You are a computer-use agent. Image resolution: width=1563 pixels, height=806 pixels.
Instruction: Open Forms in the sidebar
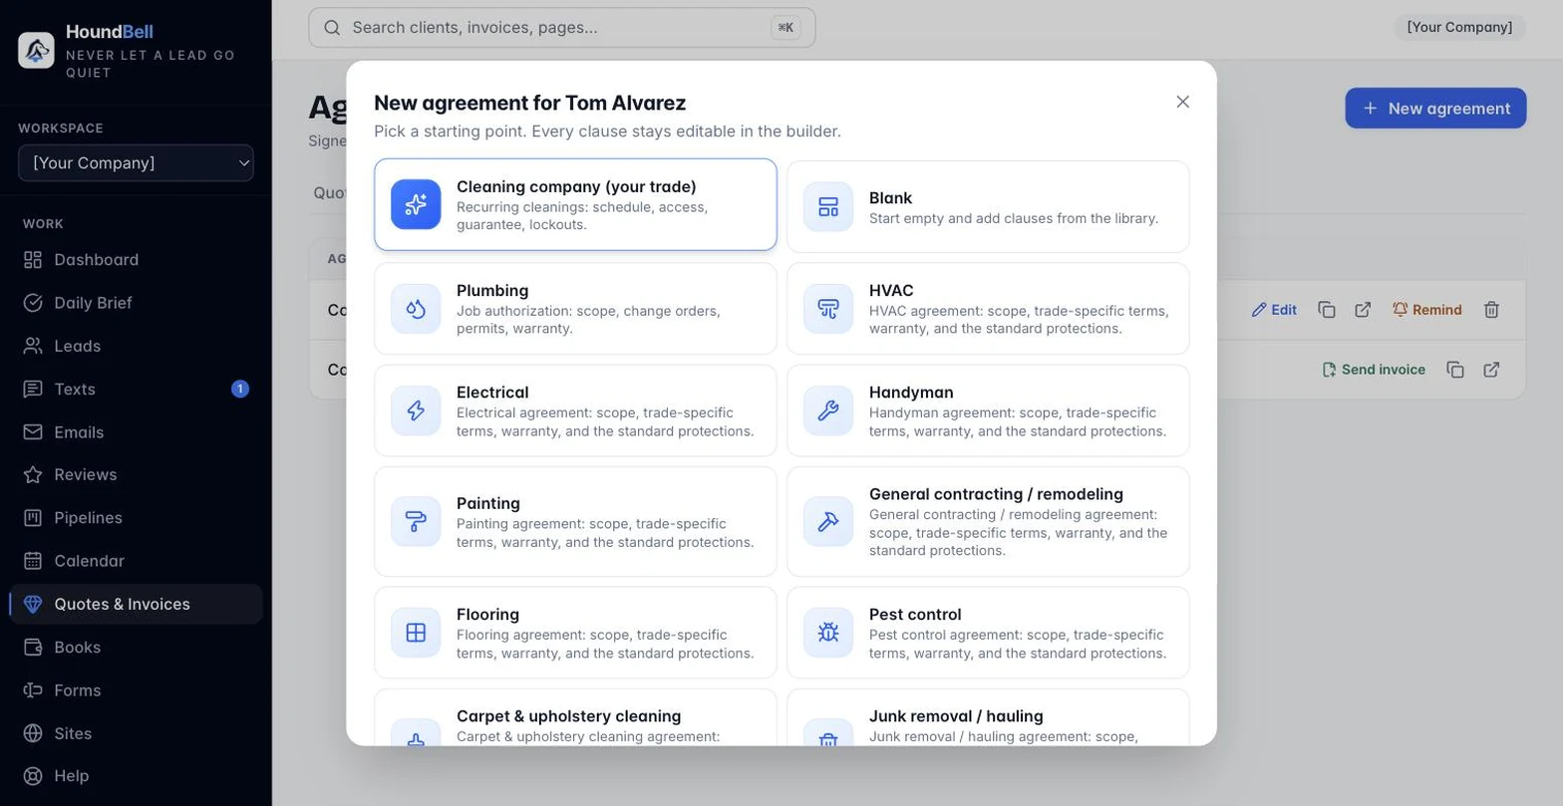point(137,690)
